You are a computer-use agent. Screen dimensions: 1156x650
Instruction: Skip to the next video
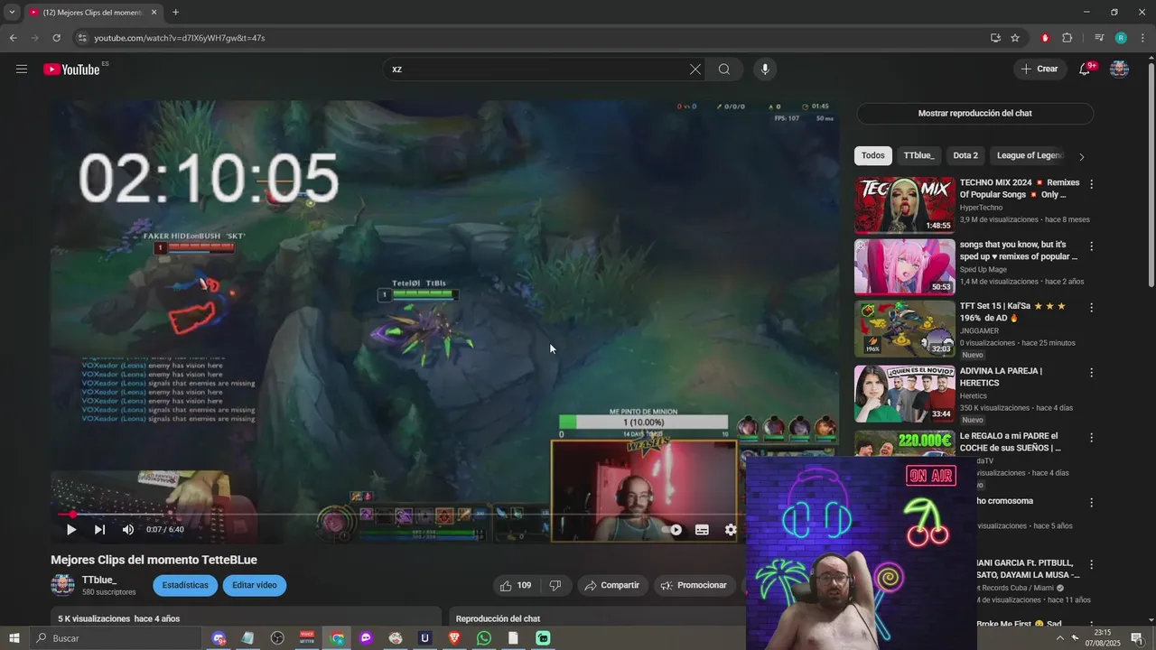click(x=100, y=530)
